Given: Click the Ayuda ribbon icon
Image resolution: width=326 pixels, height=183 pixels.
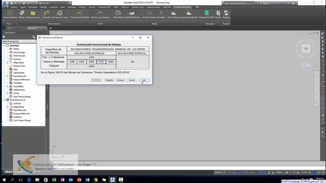Looking at the screenshot, I should click(218, 15).
